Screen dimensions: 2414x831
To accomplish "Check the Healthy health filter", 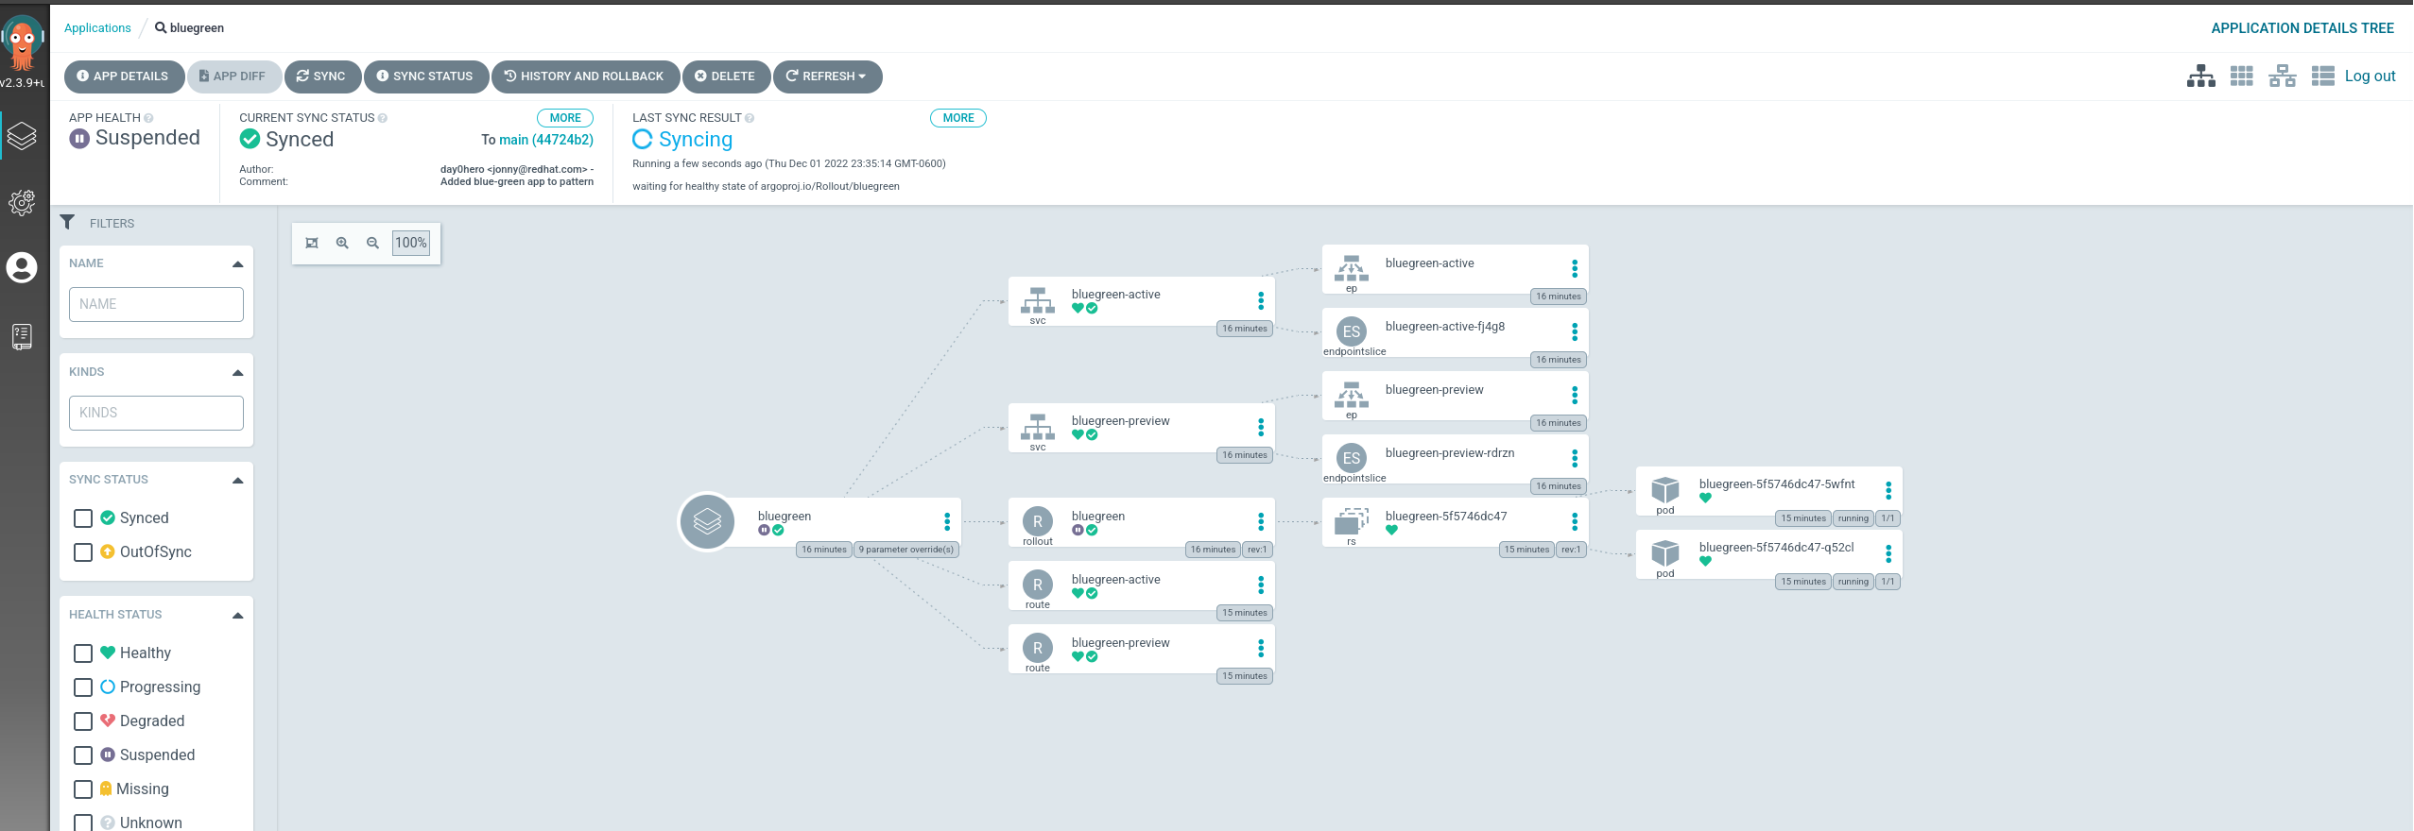I will point(83,653).
